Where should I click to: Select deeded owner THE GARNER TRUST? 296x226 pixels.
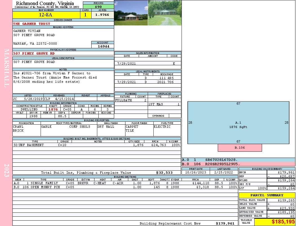32,24
